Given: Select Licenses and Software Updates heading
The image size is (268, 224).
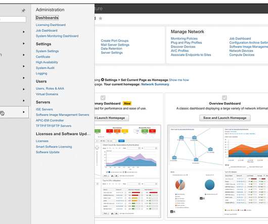Looking at the screenshot, I should tap(63, 134).
